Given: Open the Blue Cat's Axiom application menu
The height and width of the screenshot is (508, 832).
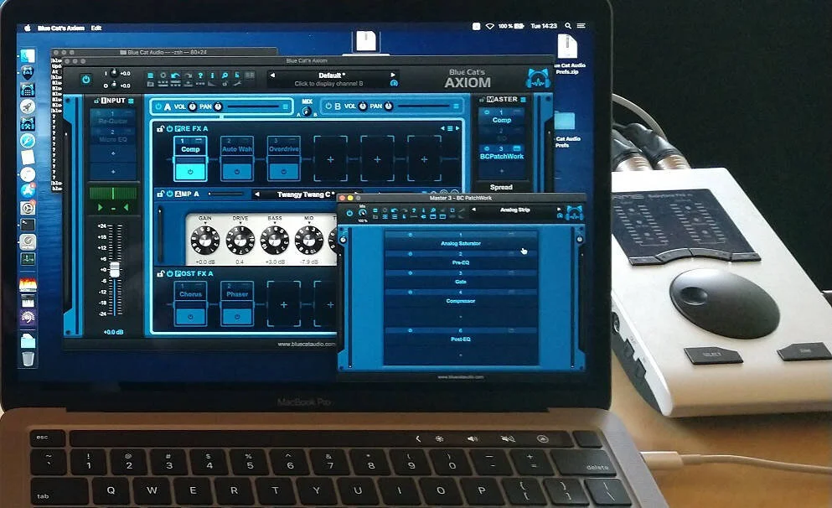Looking at the screenshot, I should point(61,28).
